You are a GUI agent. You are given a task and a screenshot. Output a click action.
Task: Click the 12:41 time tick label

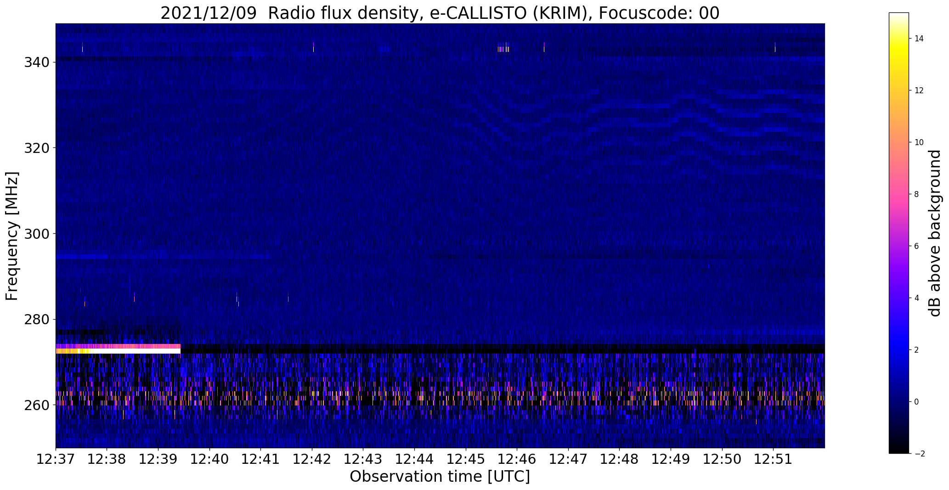click(x=261, y=459)
